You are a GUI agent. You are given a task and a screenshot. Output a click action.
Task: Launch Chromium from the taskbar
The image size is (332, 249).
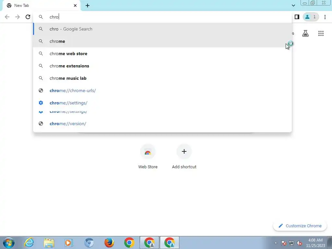[x=89, y=243]
